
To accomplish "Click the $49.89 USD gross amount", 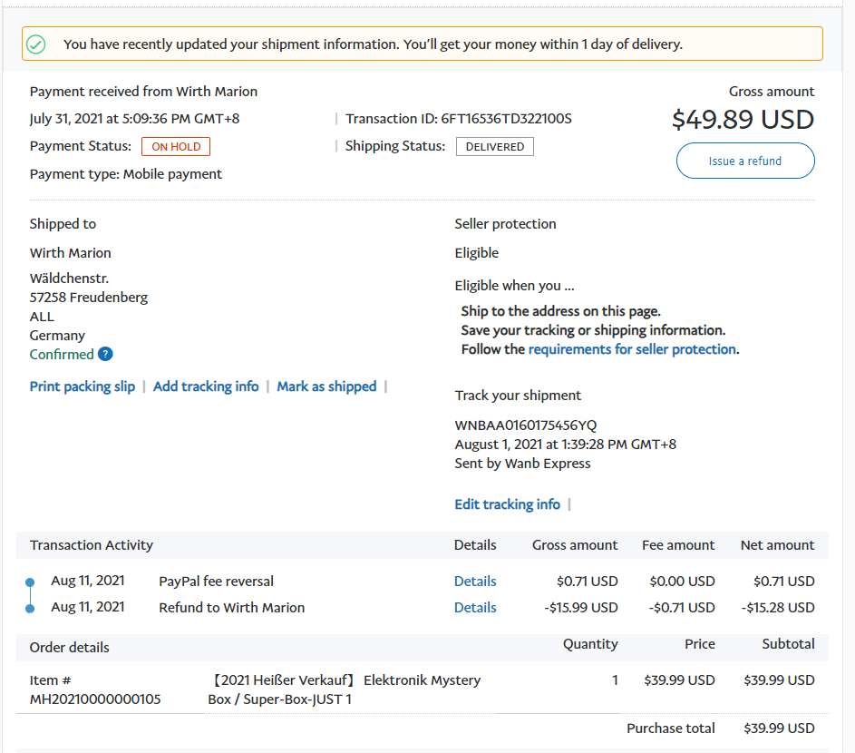I will coord(743,120).
